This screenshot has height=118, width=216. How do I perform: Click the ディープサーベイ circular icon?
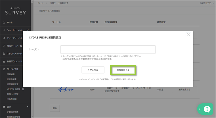(4, 38)
